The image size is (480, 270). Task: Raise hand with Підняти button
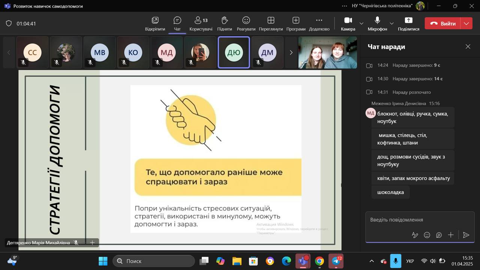pyautogui.click(x=224, y=23)
